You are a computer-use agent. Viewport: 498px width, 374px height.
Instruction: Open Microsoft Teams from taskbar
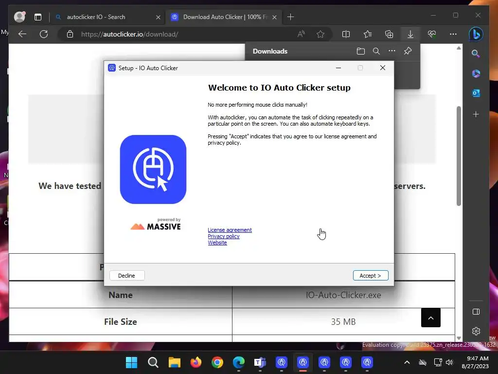click(260, 362)
